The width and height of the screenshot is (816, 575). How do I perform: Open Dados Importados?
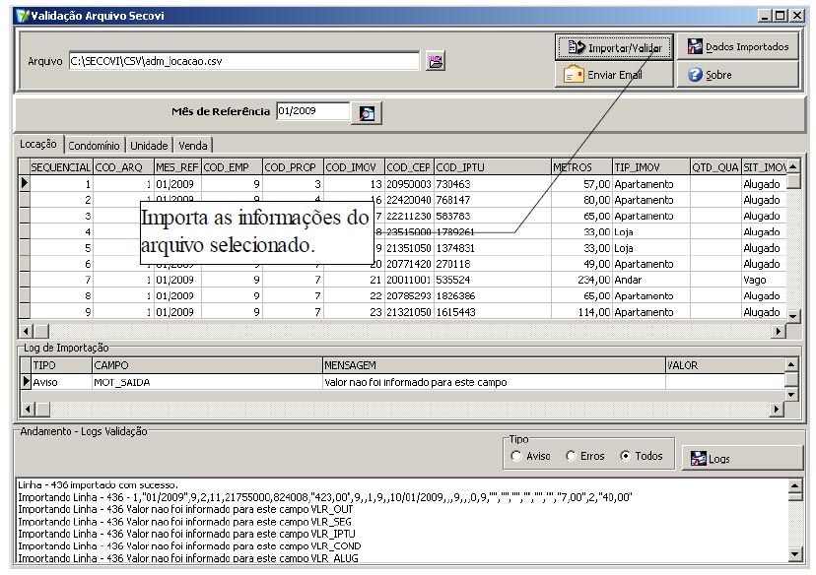[739, 46]
